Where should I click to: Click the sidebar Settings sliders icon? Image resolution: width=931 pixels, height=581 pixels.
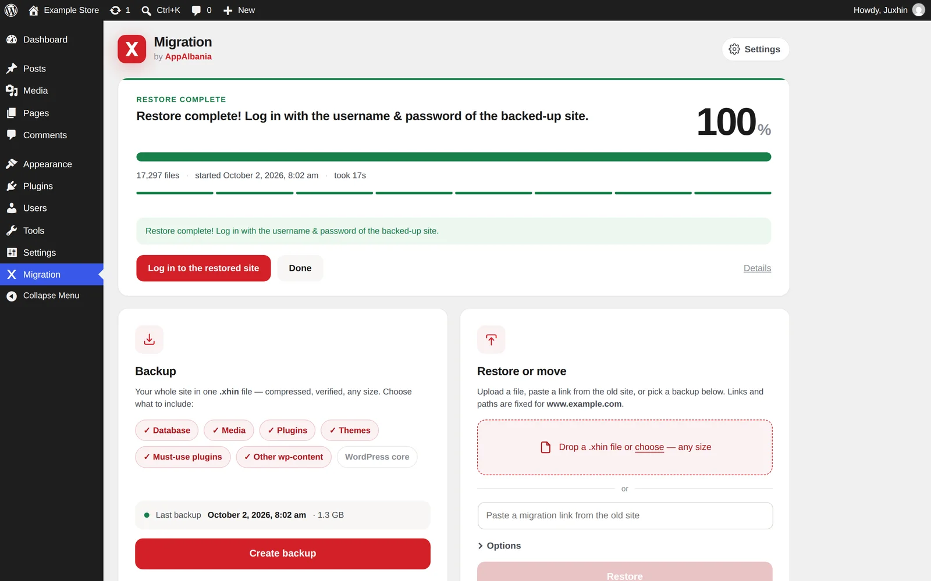12,253
